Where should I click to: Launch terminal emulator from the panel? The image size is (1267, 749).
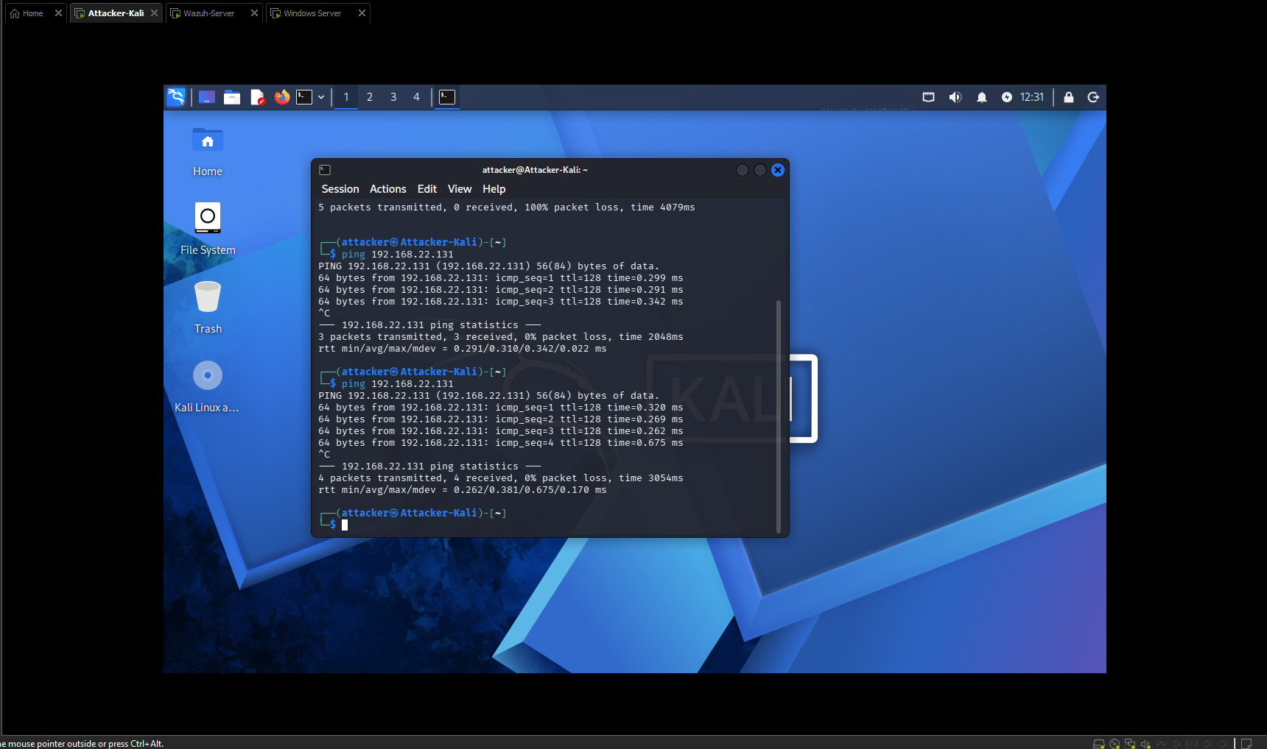coord(304,97)
